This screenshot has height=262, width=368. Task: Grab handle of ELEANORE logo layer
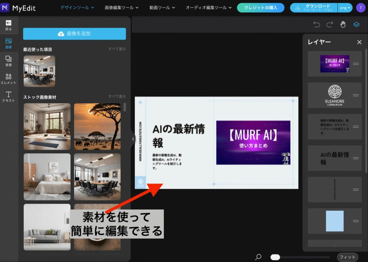point(356,95)
